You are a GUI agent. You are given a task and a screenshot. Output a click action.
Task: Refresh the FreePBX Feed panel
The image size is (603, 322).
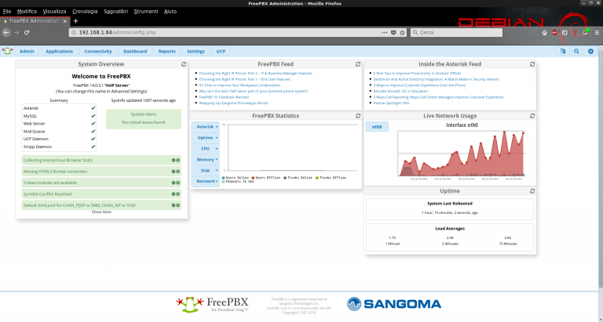point(358,64)
